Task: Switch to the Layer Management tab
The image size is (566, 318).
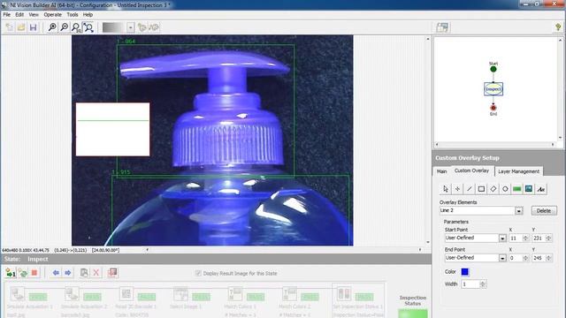Action: click(518, 171)
